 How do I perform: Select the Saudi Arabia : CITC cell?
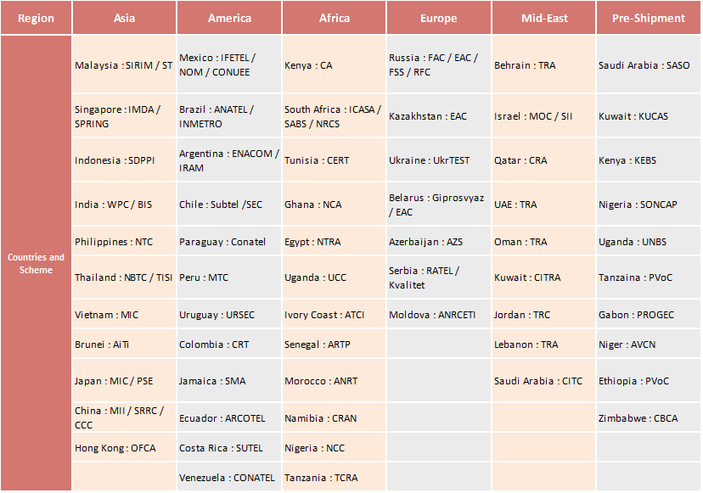click(543, 381)
